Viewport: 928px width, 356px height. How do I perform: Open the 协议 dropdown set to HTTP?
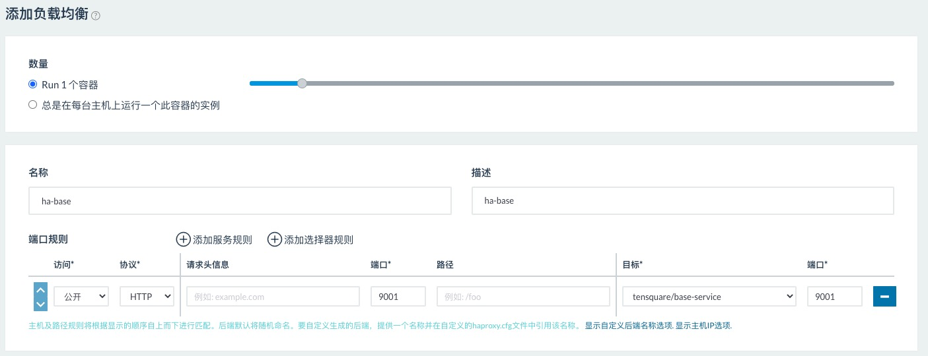coord(147,297)
